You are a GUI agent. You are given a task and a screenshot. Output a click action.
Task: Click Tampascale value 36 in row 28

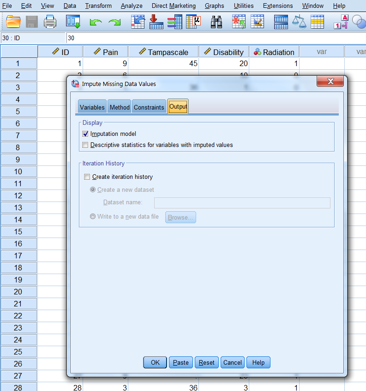(163, 387)
